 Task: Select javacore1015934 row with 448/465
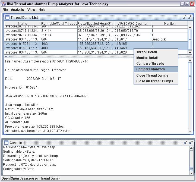96,44
